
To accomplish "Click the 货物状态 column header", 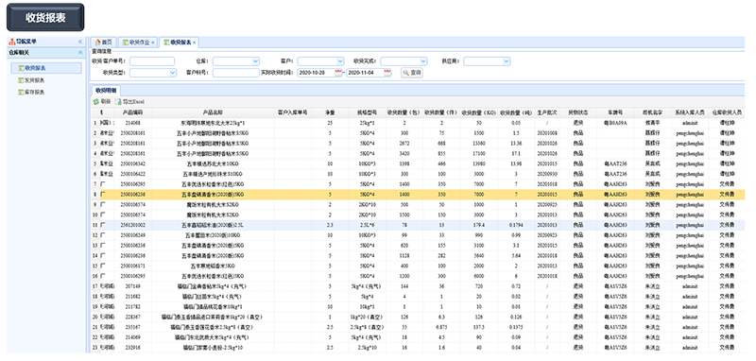I will pos(578,112).
